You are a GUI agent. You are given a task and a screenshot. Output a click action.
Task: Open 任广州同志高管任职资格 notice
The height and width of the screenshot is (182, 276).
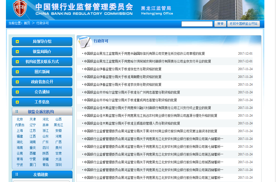(132, 92)
